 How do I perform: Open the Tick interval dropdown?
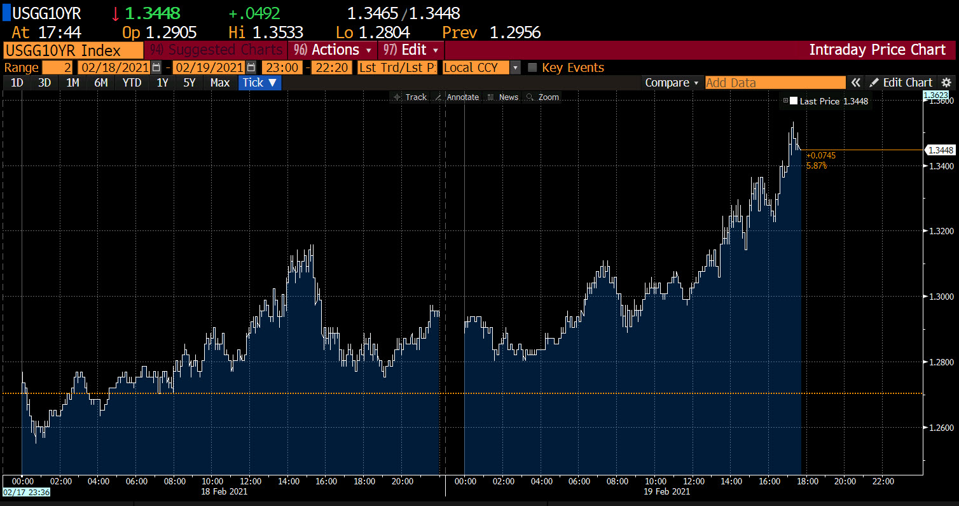pos(259,83)
